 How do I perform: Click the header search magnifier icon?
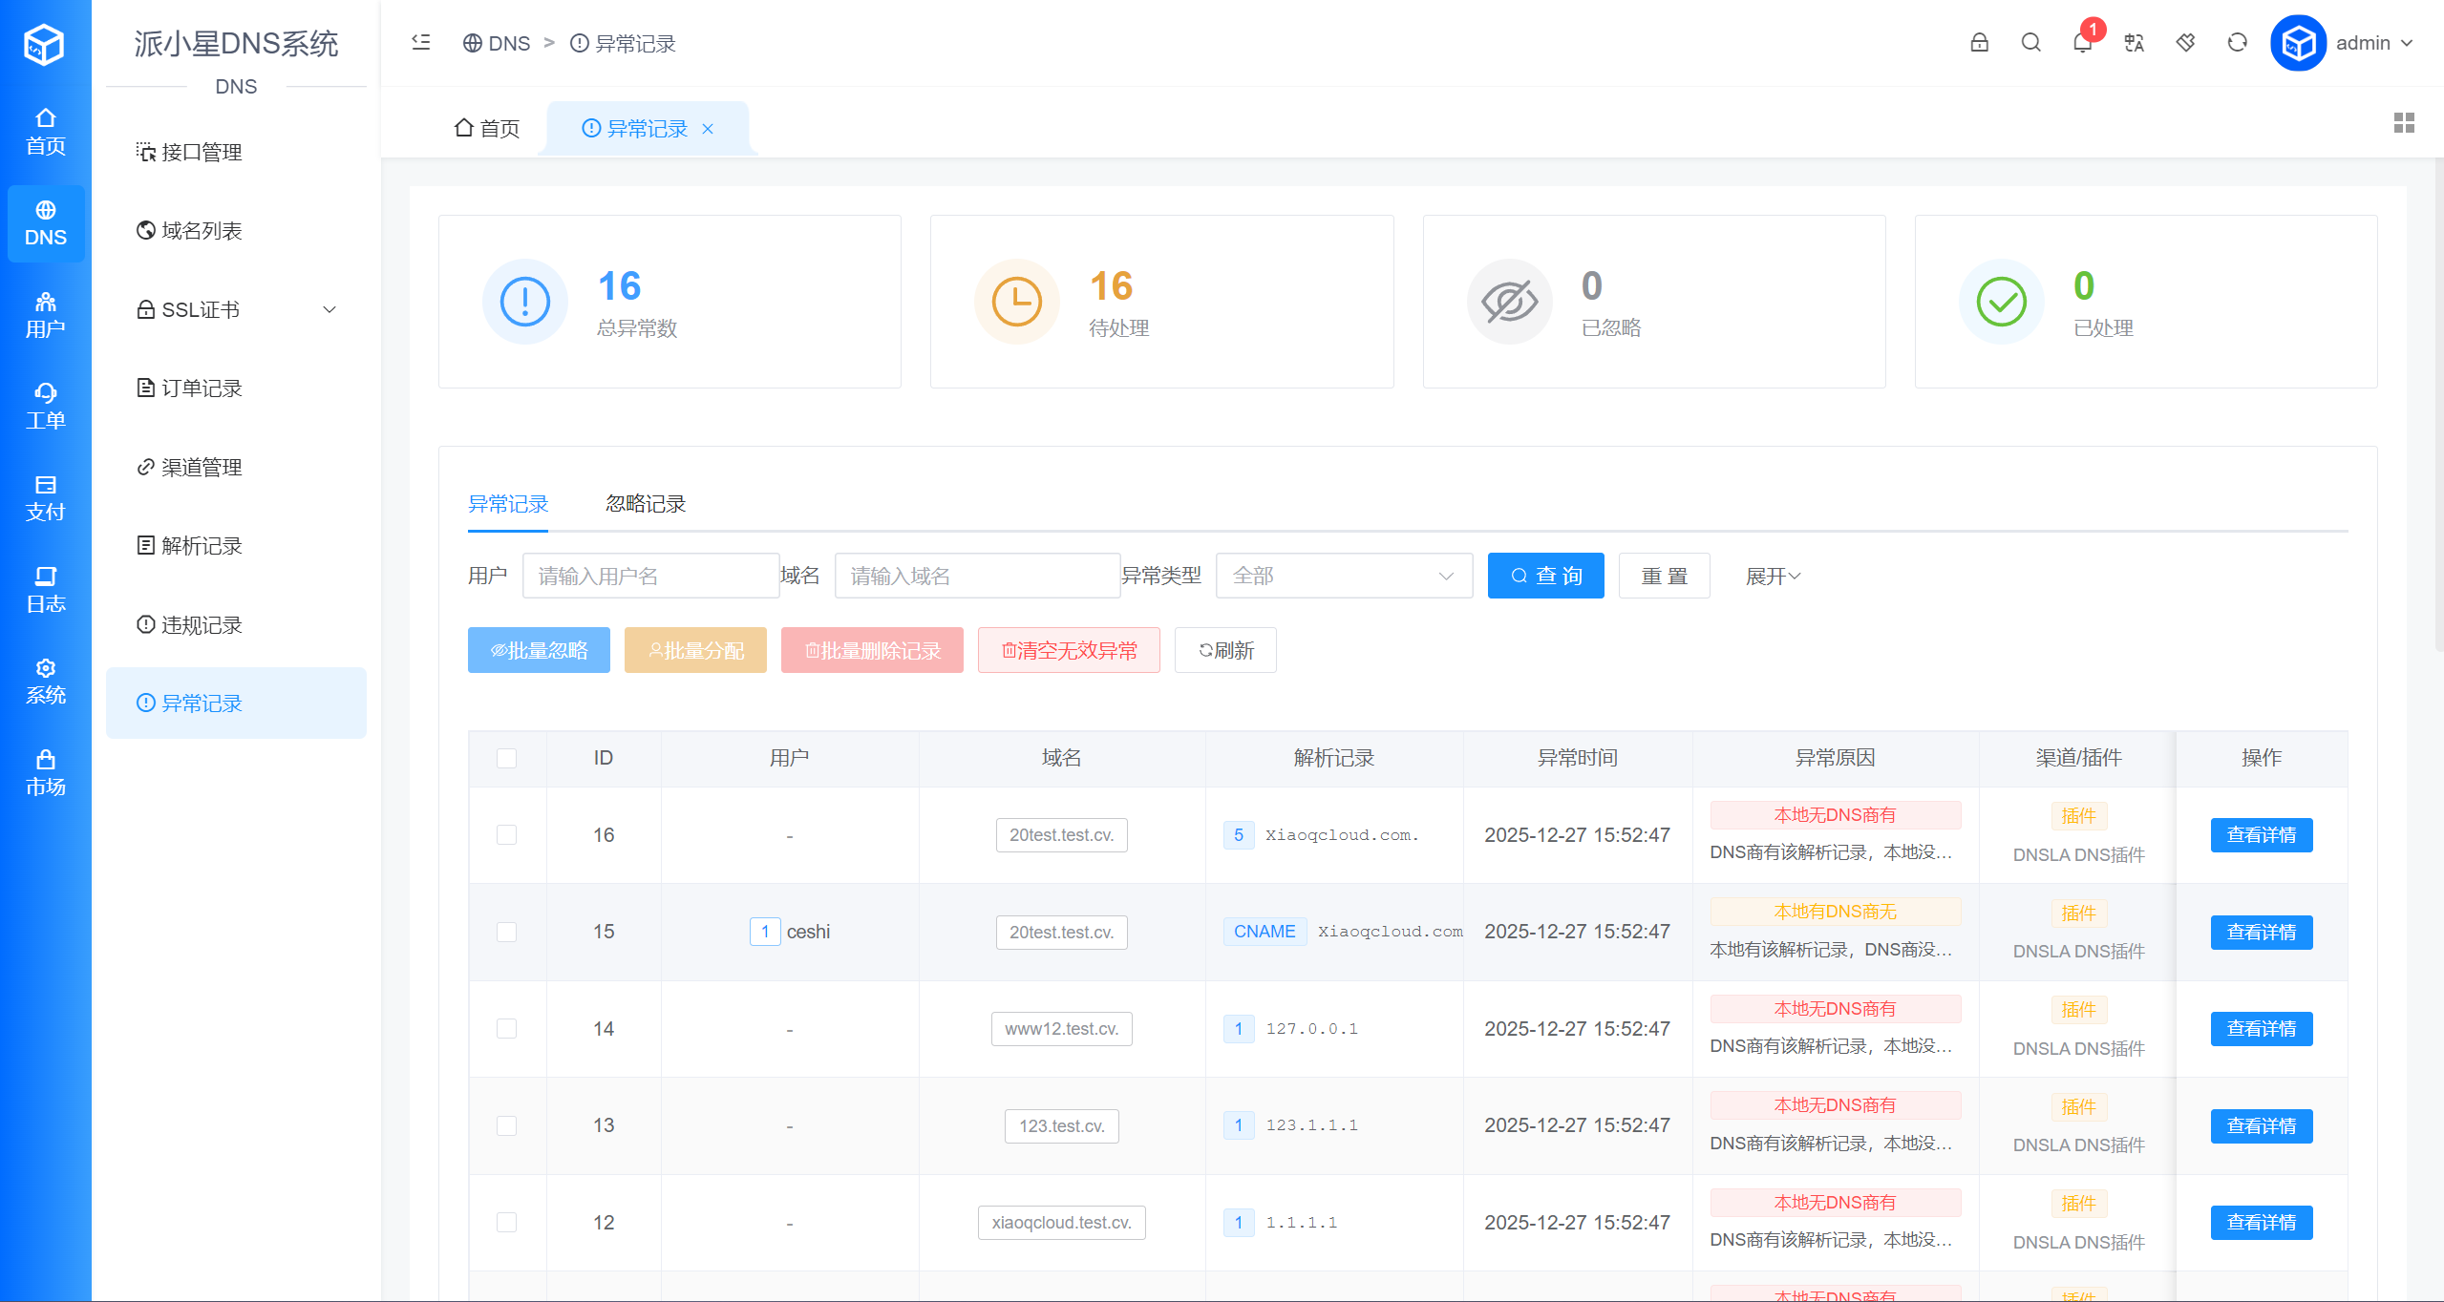pyautogui.click(x=2030, y=43)
